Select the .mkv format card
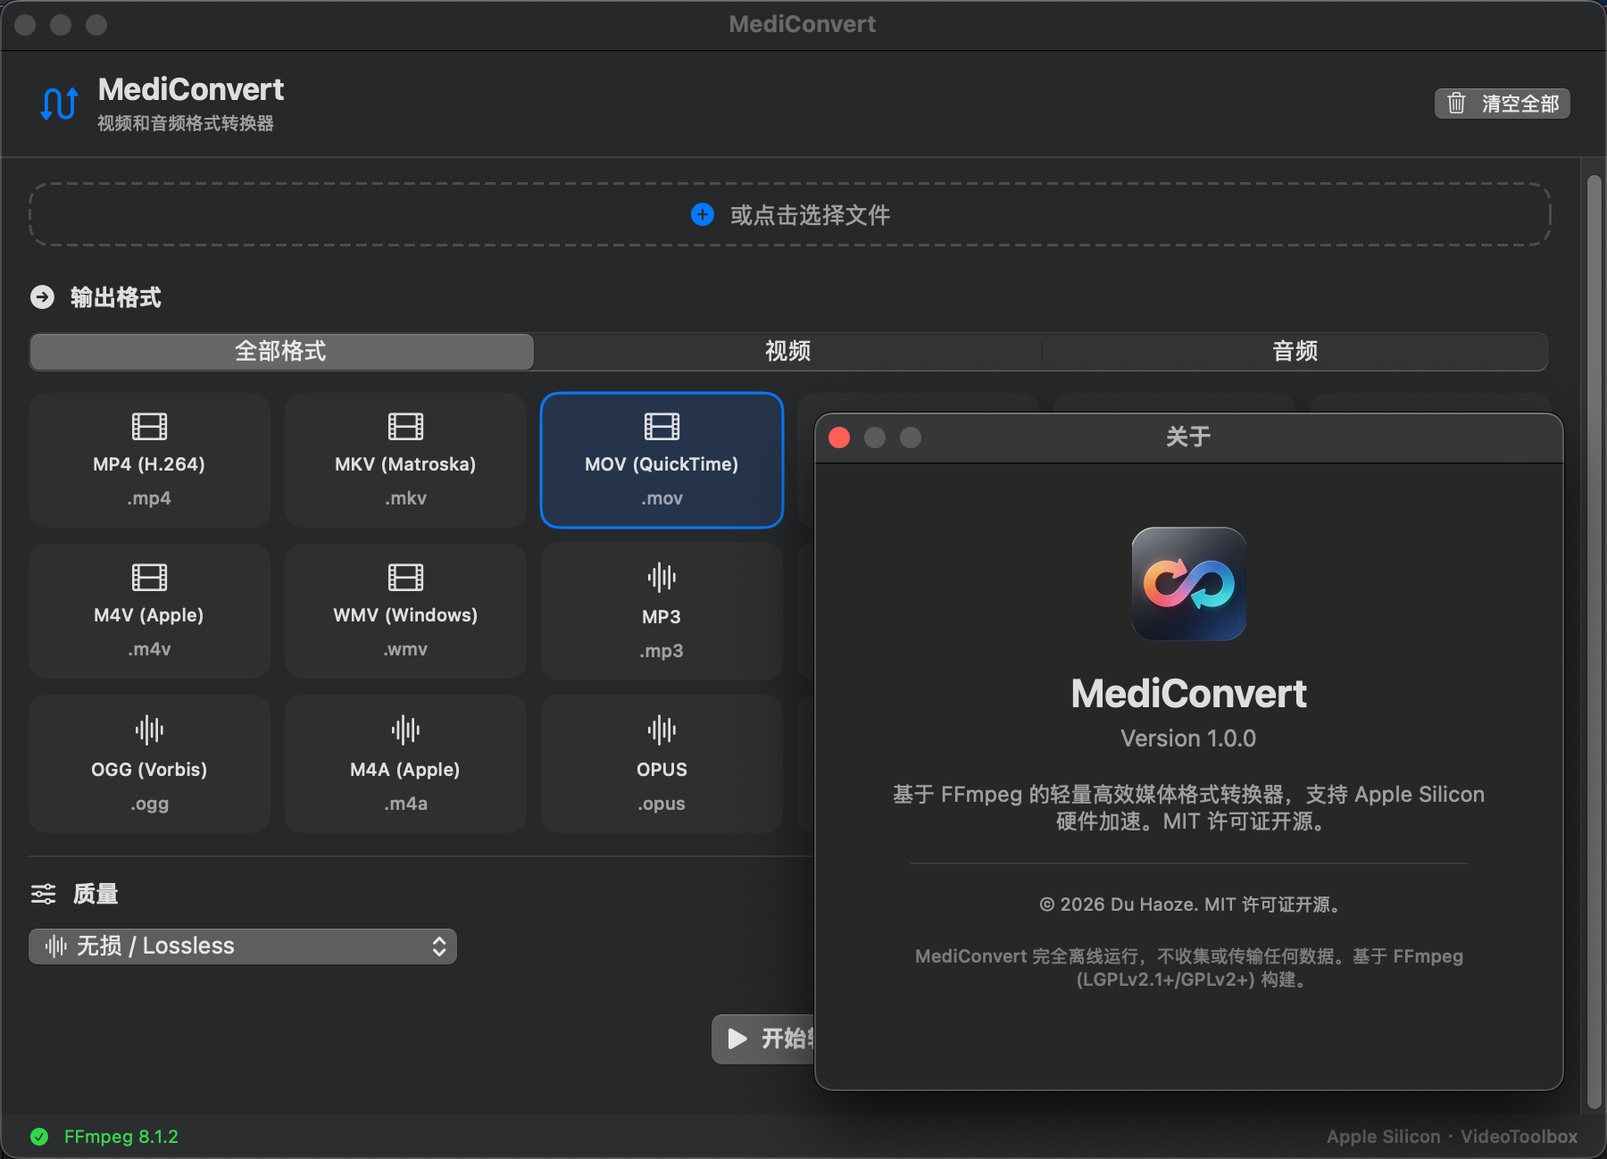The height and width of the screenshot is (1159, 1607). 405,460
